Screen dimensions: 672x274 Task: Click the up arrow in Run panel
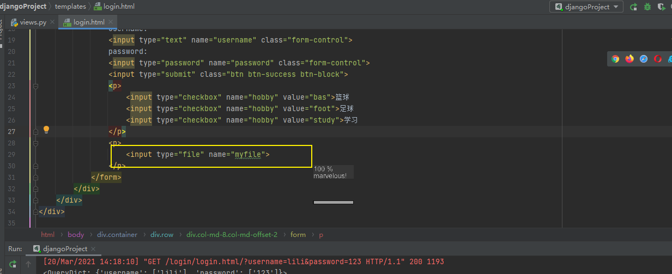[29, 264]
